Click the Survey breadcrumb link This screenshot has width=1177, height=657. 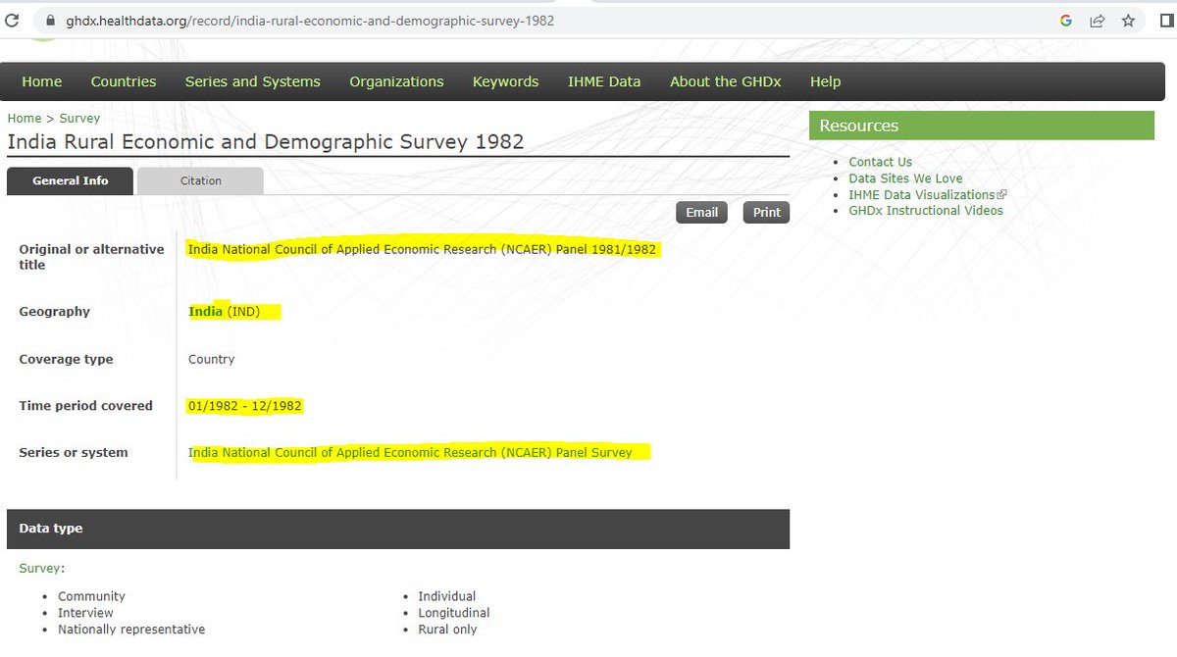(x=79, y=118)
